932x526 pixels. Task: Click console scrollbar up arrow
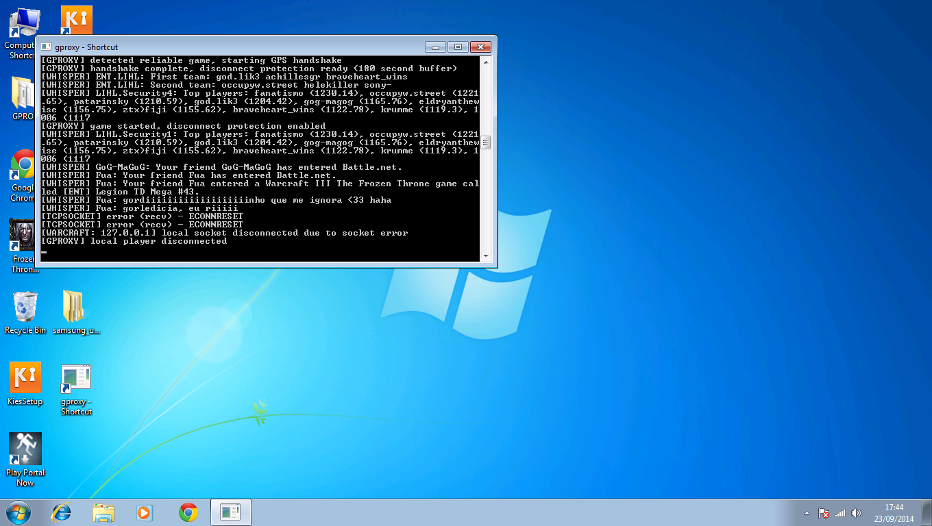click(x=486, y=62)
